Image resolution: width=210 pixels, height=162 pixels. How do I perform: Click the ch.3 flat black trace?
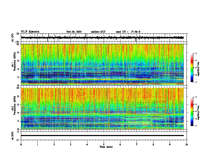[x=102, y=136]
